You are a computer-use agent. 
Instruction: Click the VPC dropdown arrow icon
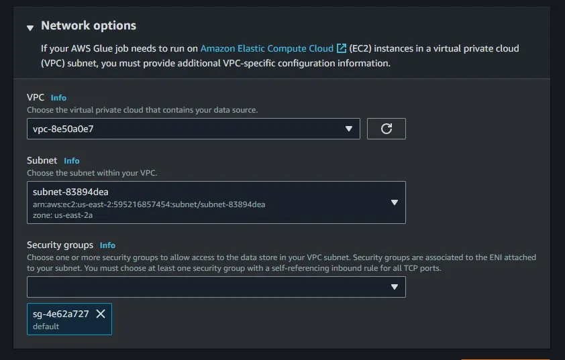348,129
